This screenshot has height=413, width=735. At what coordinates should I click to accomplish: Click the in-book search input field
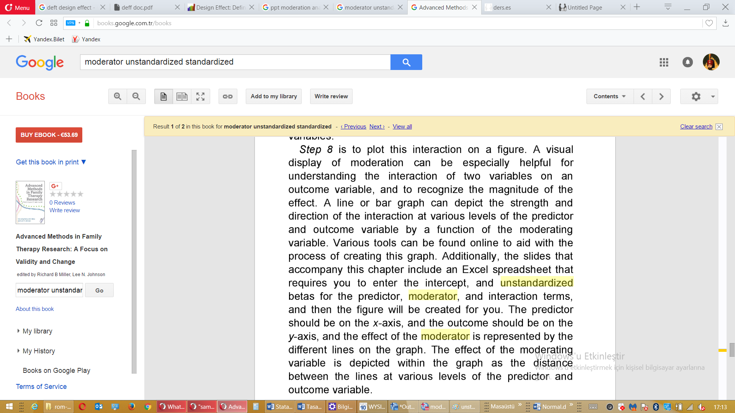[x=49, y=290]
